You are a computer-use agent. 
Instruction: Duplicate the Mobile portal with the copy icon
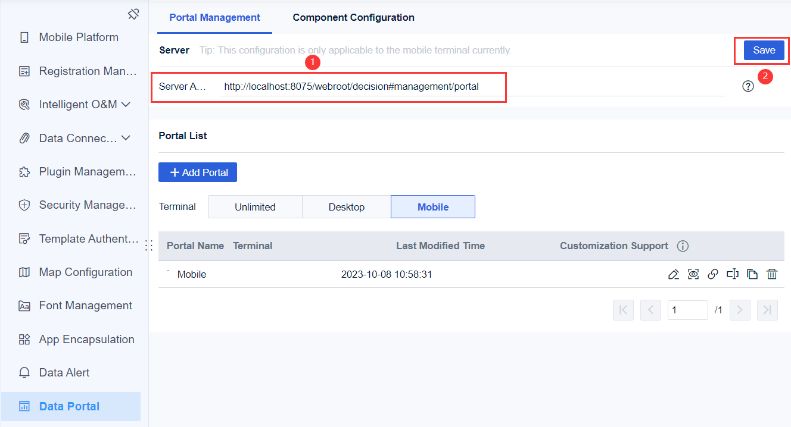point(752,274)
